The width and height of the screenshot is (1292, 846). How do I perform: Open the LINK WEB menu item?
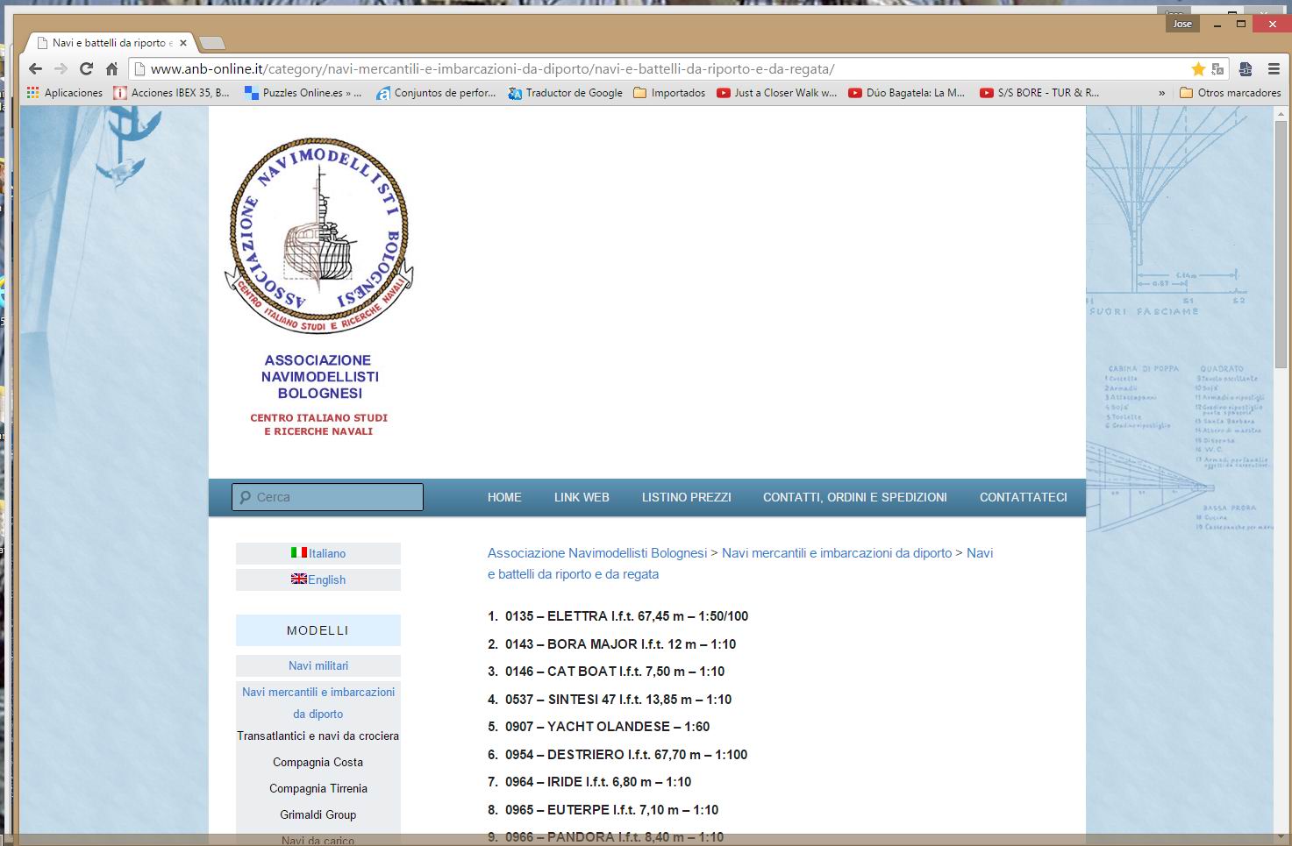point(582,497)
